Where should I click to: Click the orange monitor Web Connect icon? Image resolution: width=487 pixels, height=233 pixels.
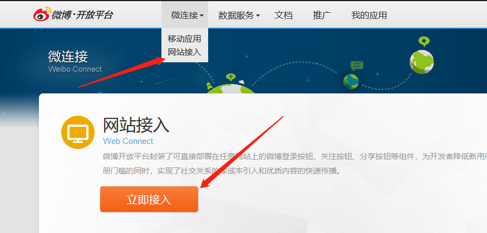coord(78,132)
